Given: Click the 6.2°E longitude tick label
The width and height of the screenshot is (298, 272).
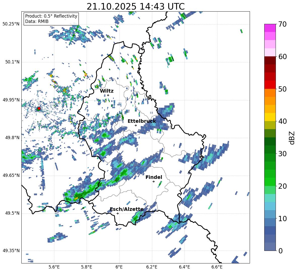Looking at the screenshot, I should (x=152, y=267).
